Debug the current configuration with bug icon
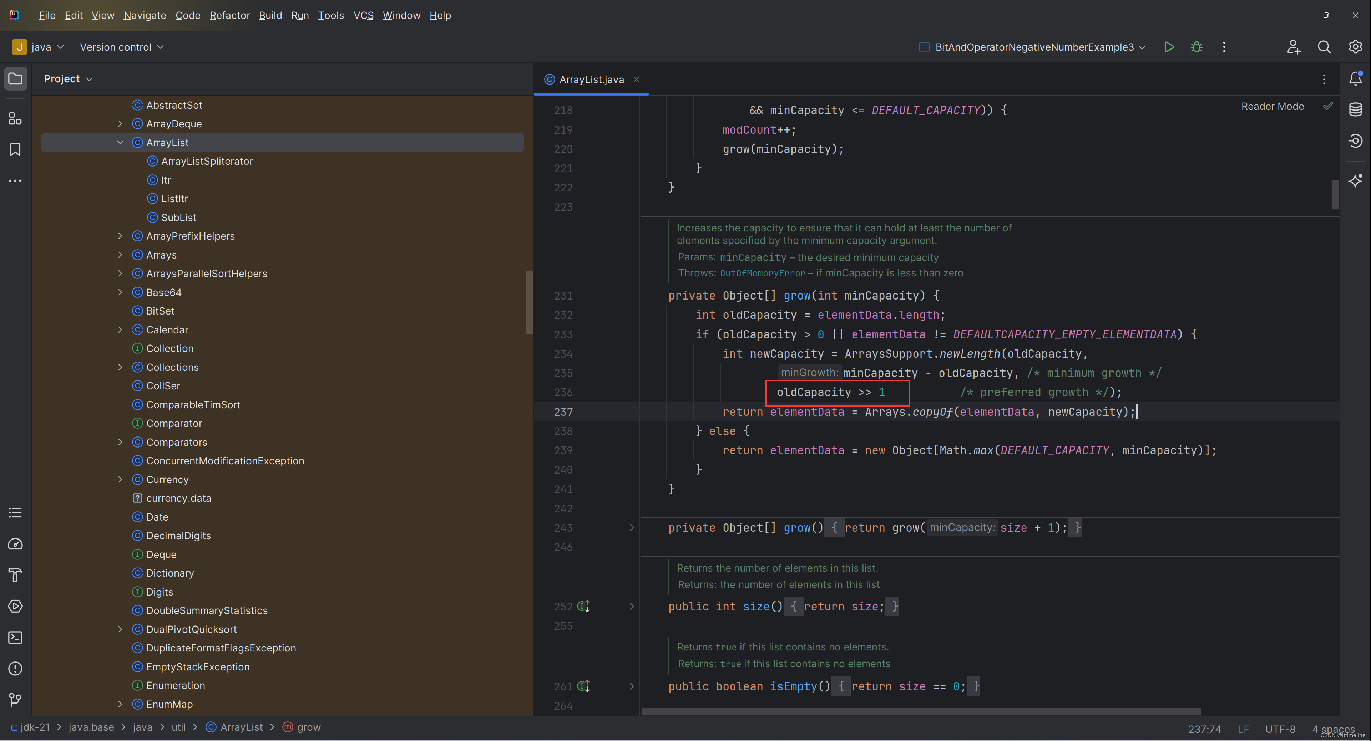This screenshot has width=1371, height=741. click(x=1197, y=47)
